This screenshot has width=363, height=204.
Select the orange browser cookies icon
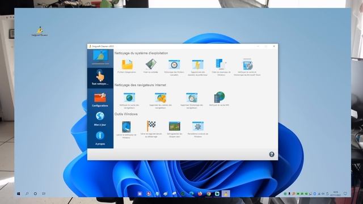161,97
